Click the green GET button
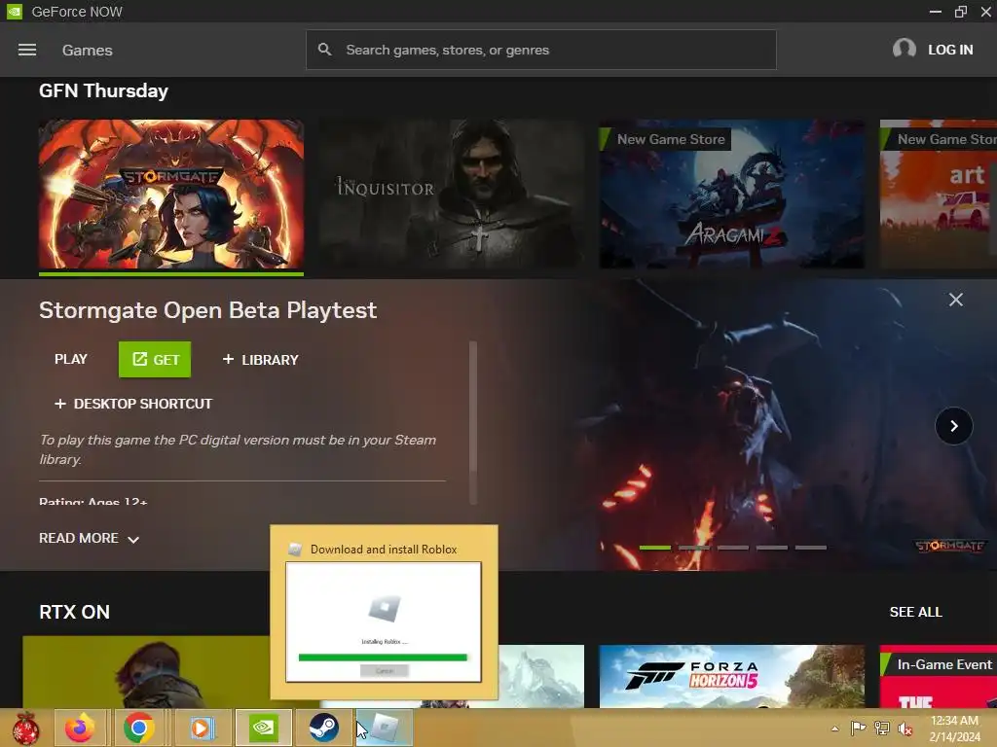The width and height of the screenshot is (997, 747). [155, 360]
